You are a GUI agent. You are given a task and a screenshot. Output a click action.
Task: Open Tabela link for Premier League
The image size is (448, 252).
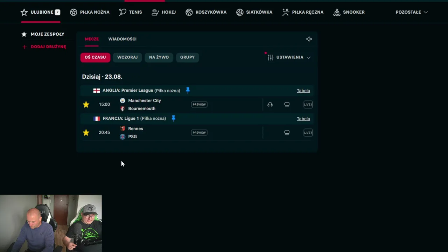click(303, 91)
